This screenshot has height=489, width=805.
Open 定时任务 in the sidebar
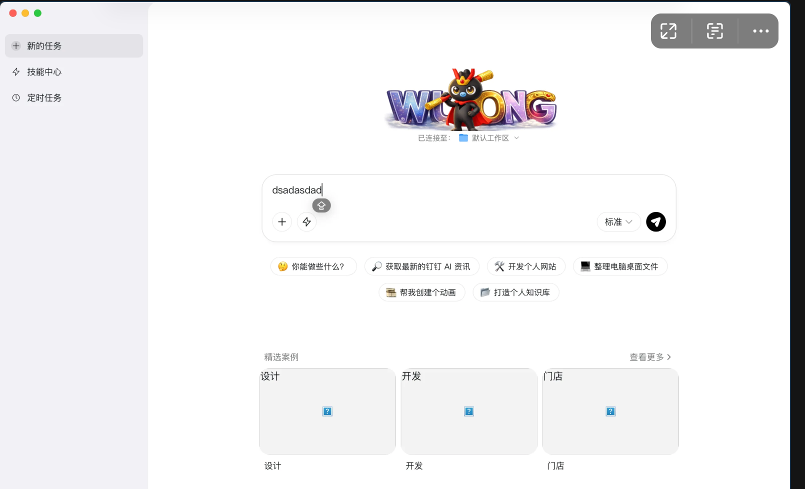pyautogui.click(x=74, y=98)
